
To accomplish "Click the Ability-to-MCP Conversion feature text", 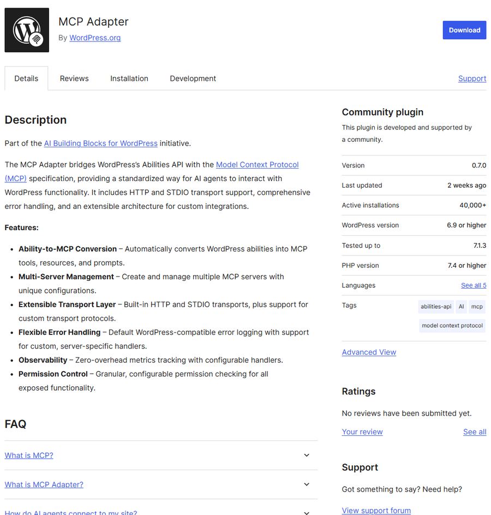I will 67,249.
